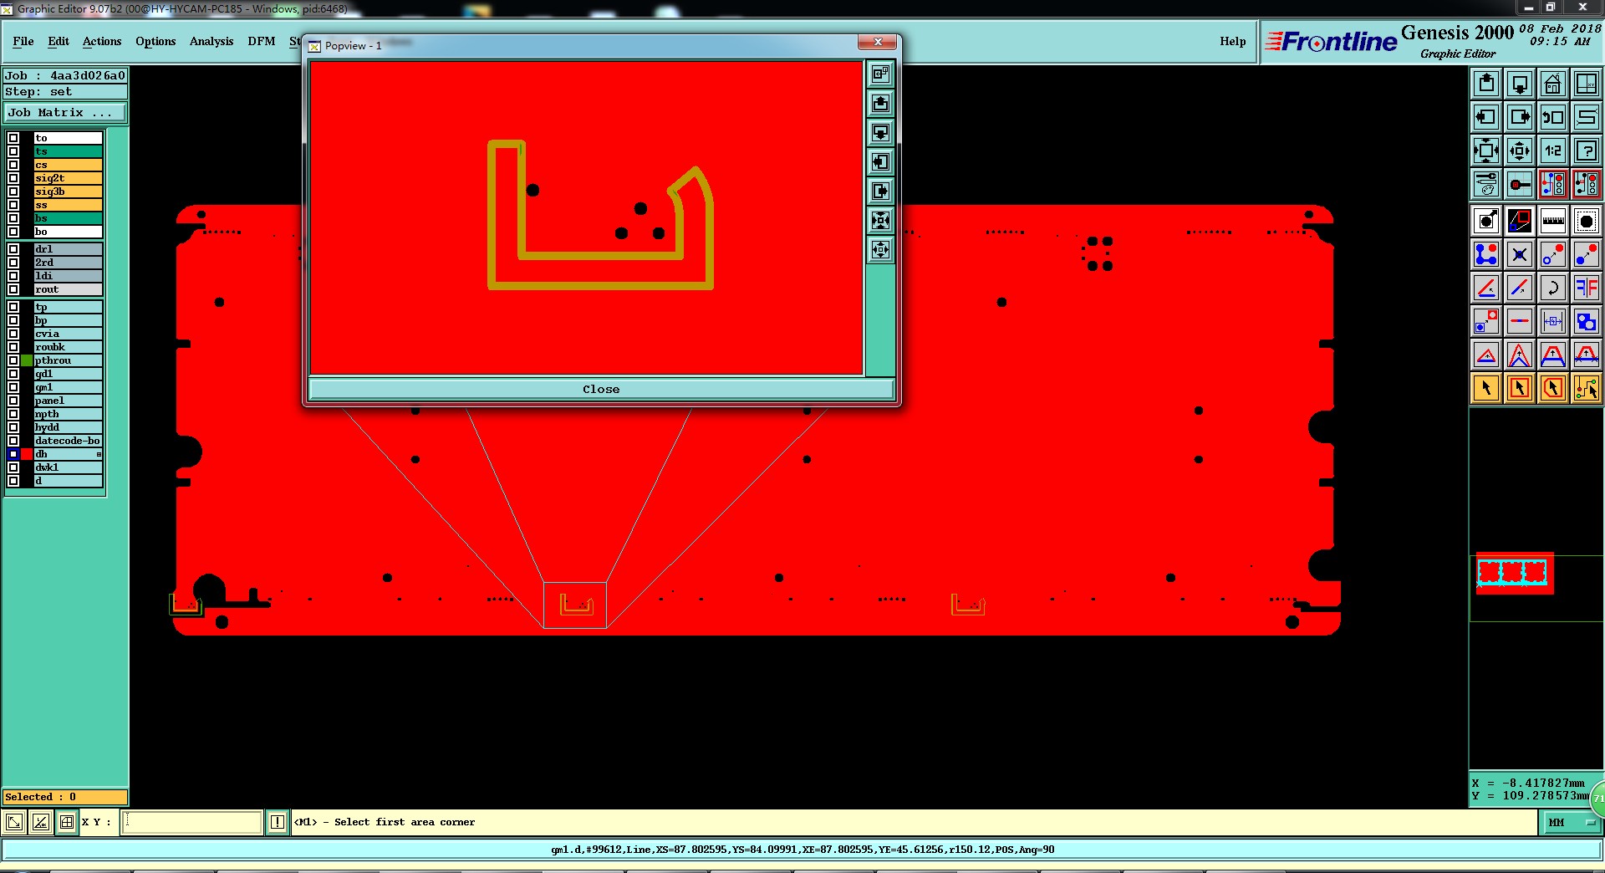Toggle checkbox for layer gm1
Viewport: 1605px width, 873px height.
click(x=13, y=387)
